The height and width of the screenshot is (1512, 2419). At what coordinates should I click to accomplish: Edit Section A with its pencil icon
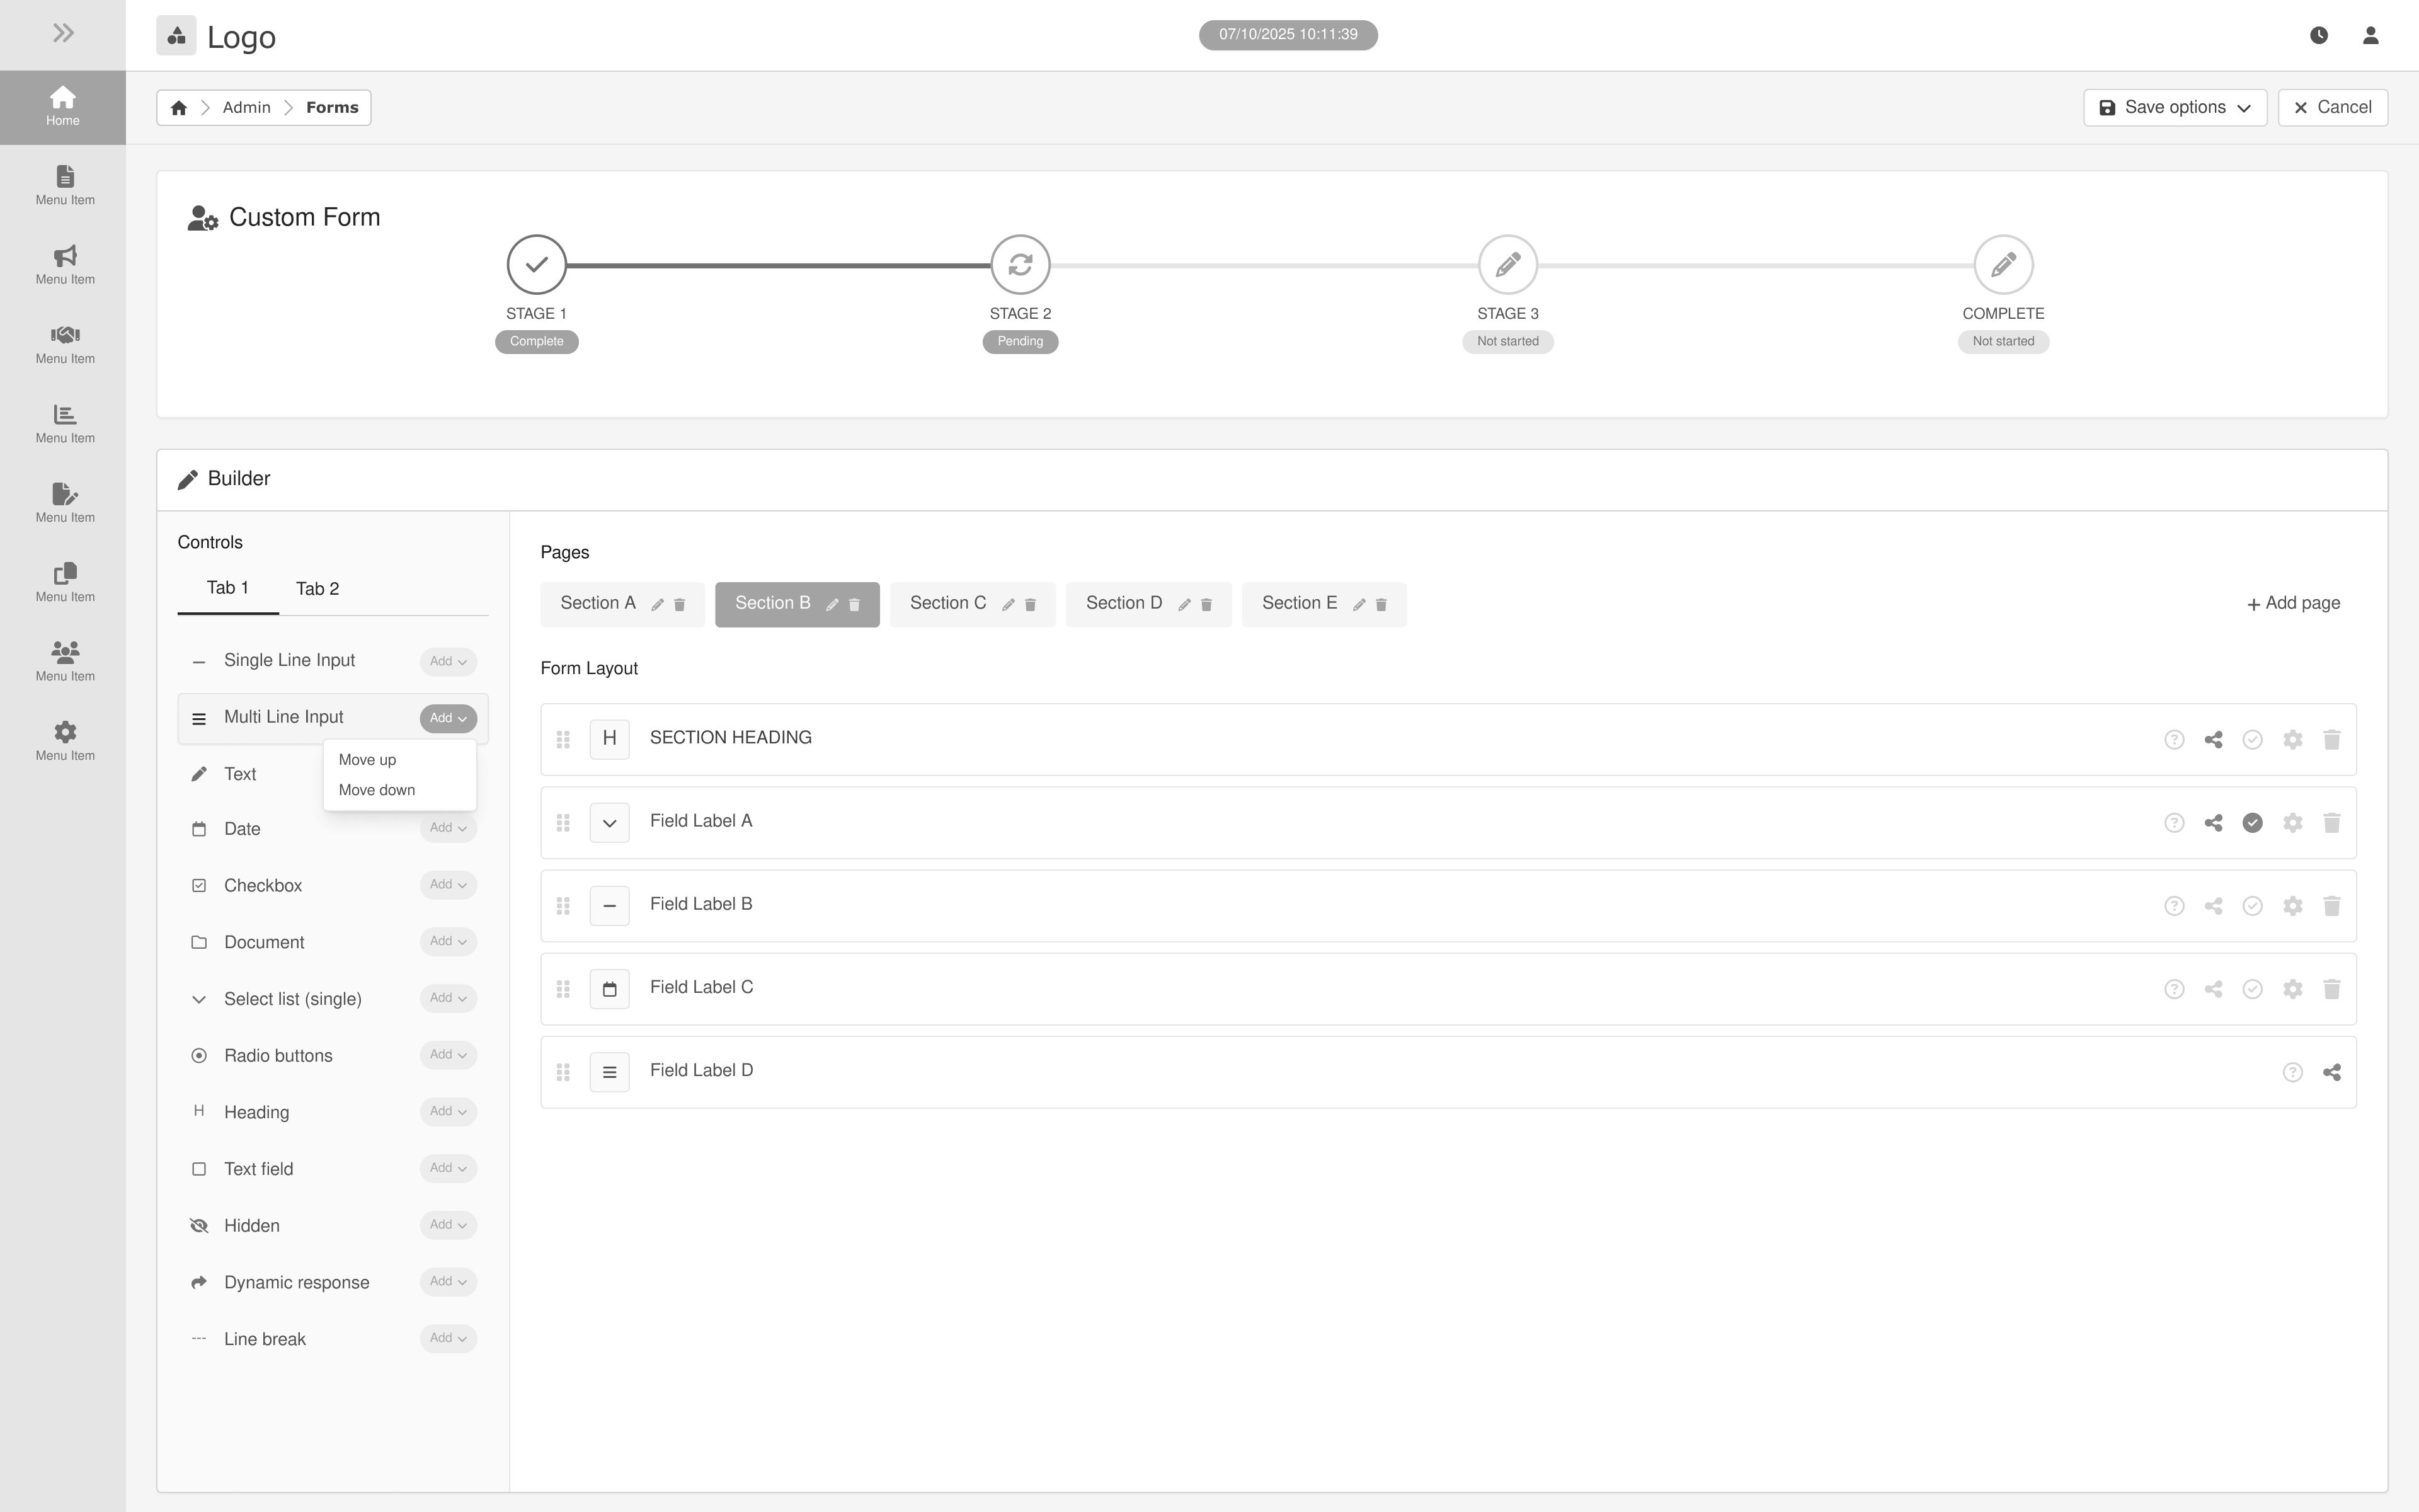click(x=657, y=604)
